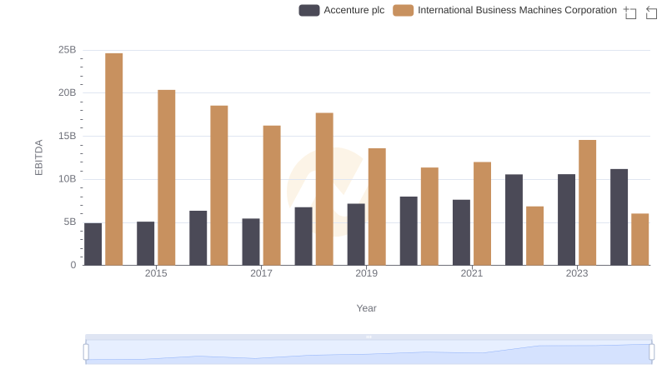Click the 25B y-axis label

pyautogui.click(x=68, y=50)
